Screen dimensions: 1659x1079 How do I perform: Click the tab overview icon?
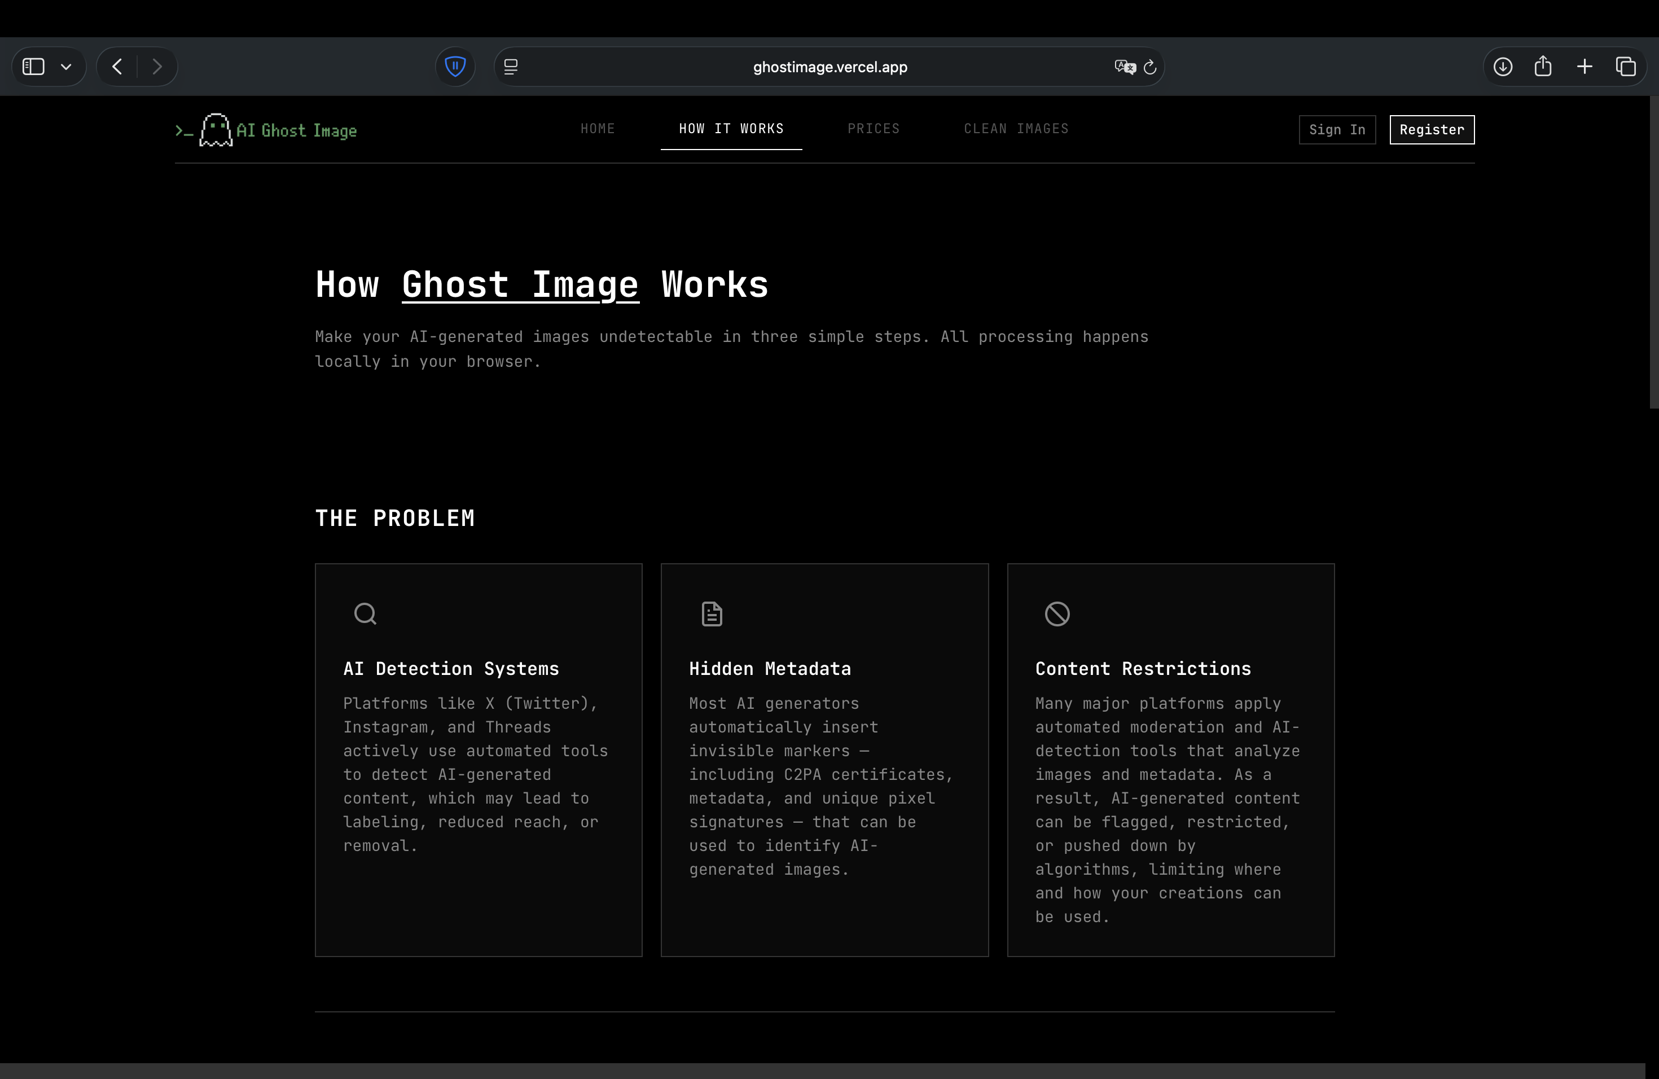1626,66
